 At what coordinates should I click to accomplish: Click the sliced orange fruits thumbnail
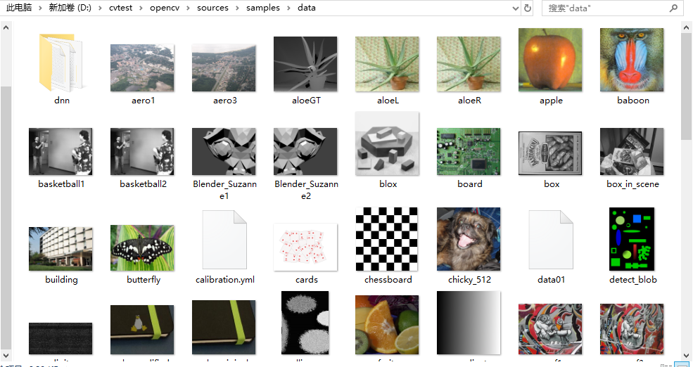click(x=387, y=325)
